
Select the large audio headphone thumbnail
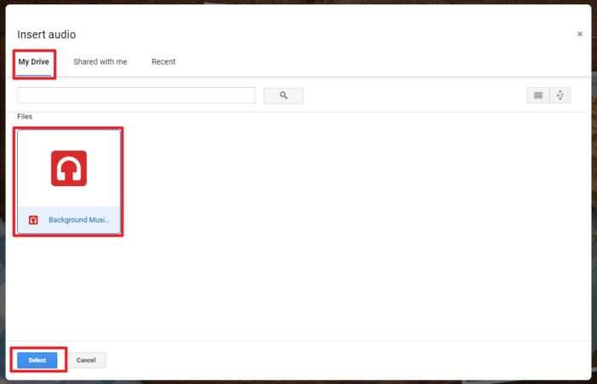(x=69, y=168)
